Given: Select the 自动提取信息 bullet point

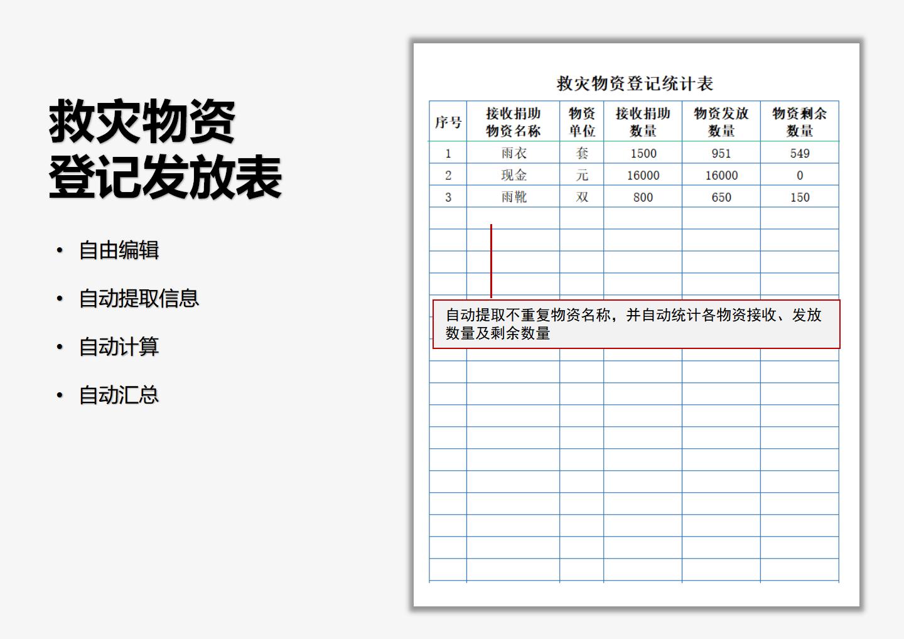Looking at the screenshot, I should 139,298.
